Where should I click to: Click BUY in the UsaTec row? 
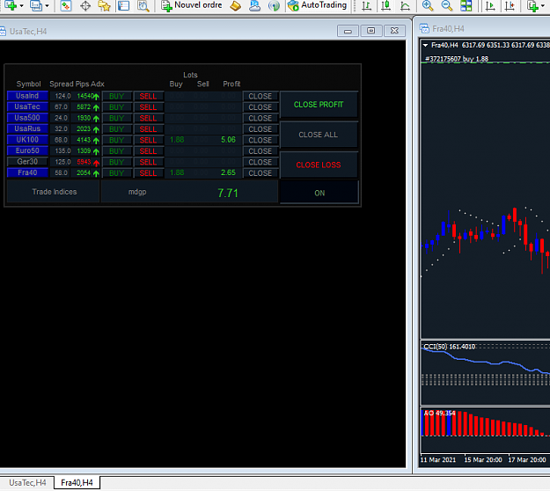[x=117, y=107]
